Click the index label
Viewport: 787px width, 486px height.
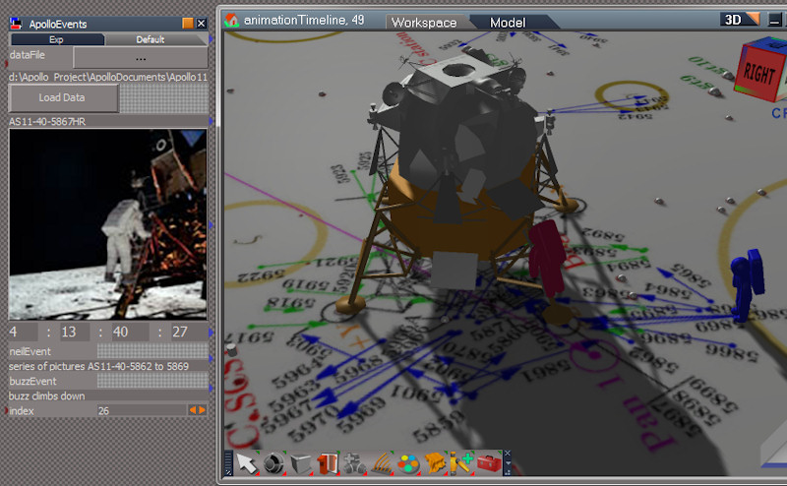click(x=22, y=410)
